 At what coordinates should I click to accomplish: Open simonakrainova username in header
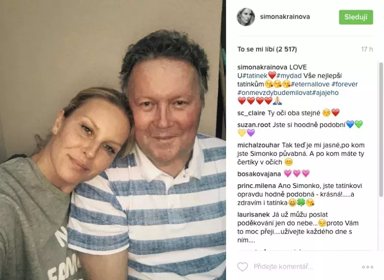click(285, 17)
